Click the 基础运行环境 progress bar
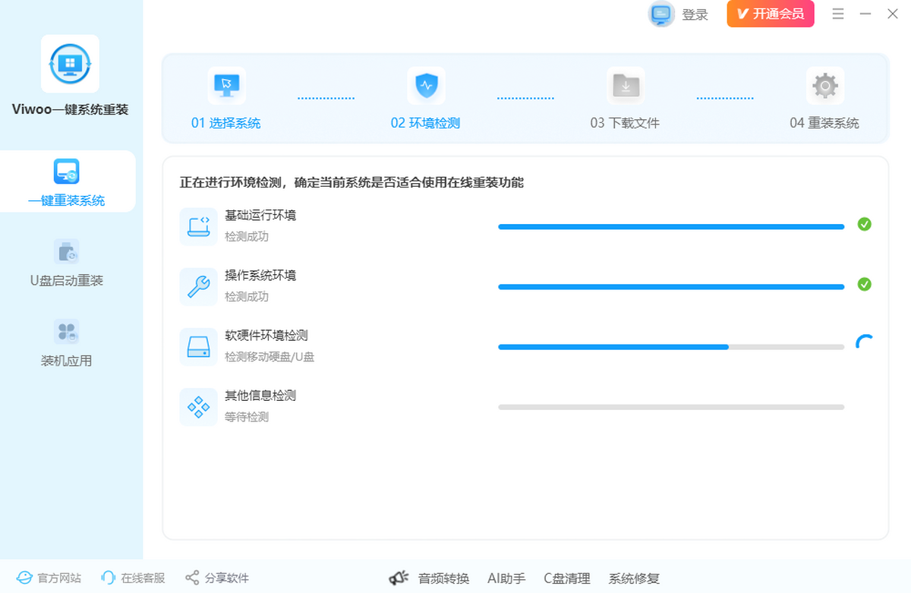The height and width of the screenshot is (593, 911). 671,226
